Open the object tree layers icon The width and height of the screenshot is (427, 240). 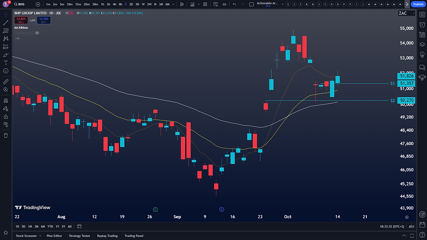(x=422, y=44)
